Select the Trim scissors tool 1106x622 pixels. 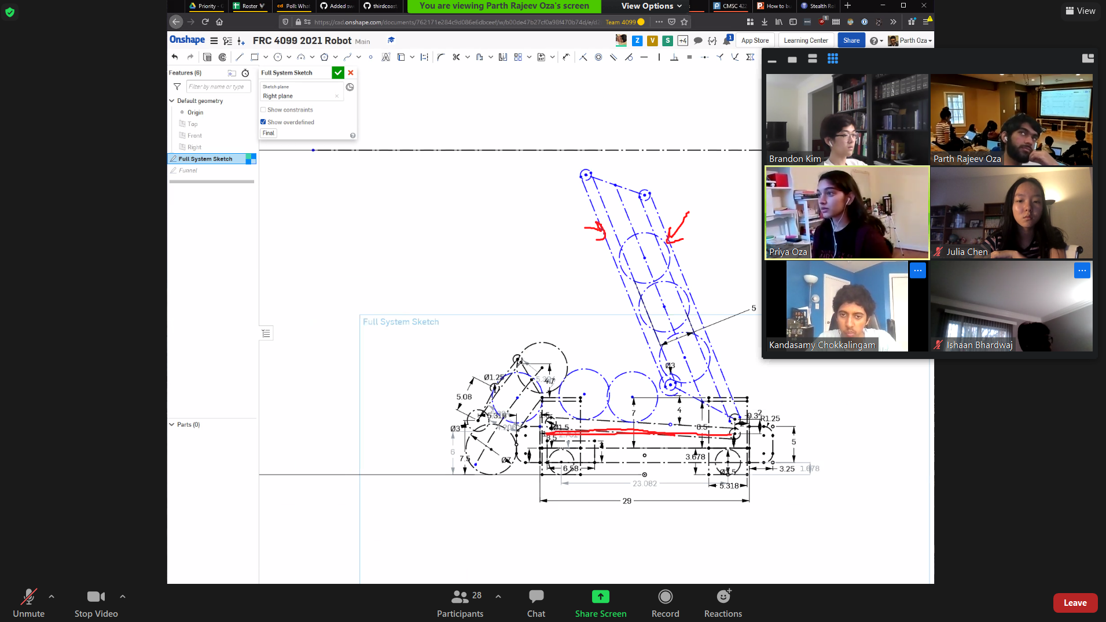coord(456,57)
